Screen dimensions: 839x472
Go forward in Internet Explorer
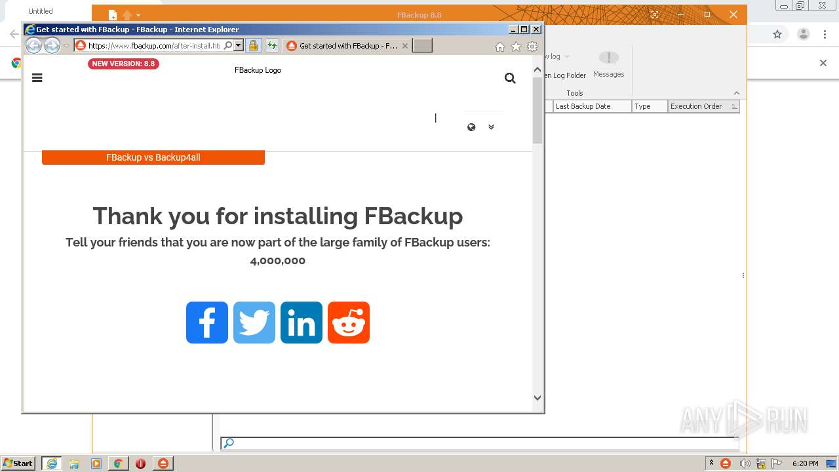pyautogui.click(x=52, y=45)
